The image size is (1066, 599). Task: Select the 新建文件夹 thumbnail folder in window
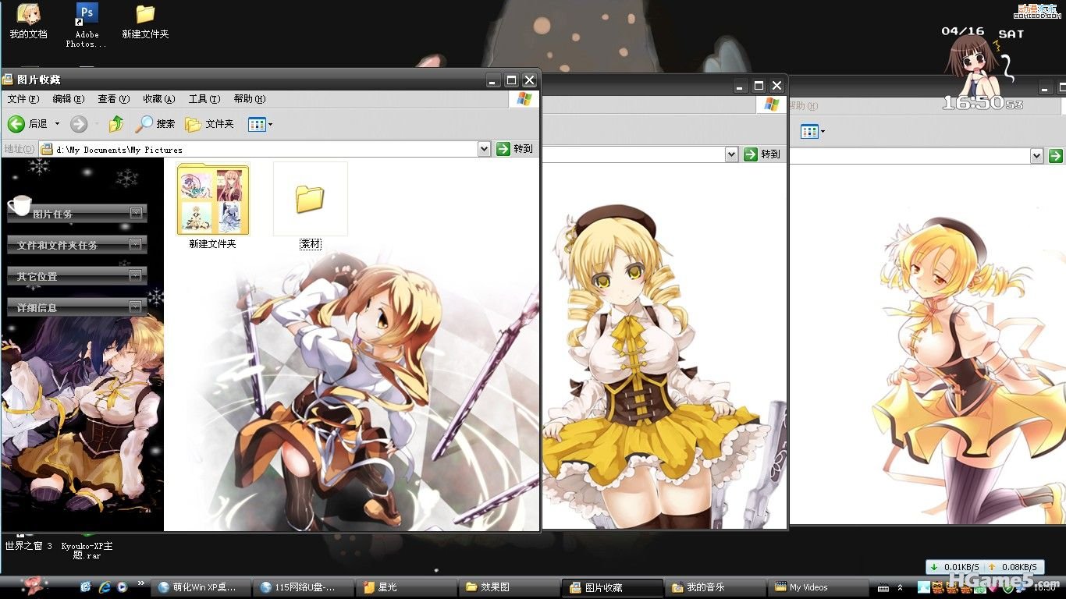pos(213,200)
